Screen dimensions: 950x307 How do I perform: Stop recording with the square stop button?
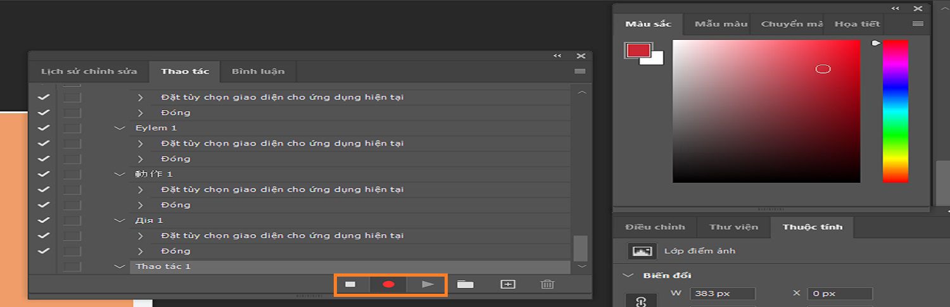tap(350, 285)
